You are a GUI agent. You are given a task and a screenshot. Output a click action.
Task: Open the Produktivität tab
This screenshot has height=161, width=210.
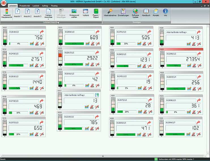point(25,6)
